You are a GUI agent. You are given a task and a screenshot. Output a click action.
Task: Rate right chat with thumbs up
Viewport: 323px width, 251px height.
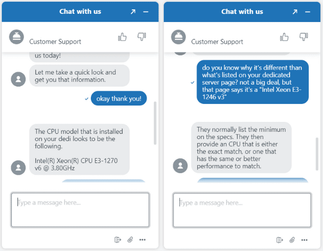click(285, 37)
